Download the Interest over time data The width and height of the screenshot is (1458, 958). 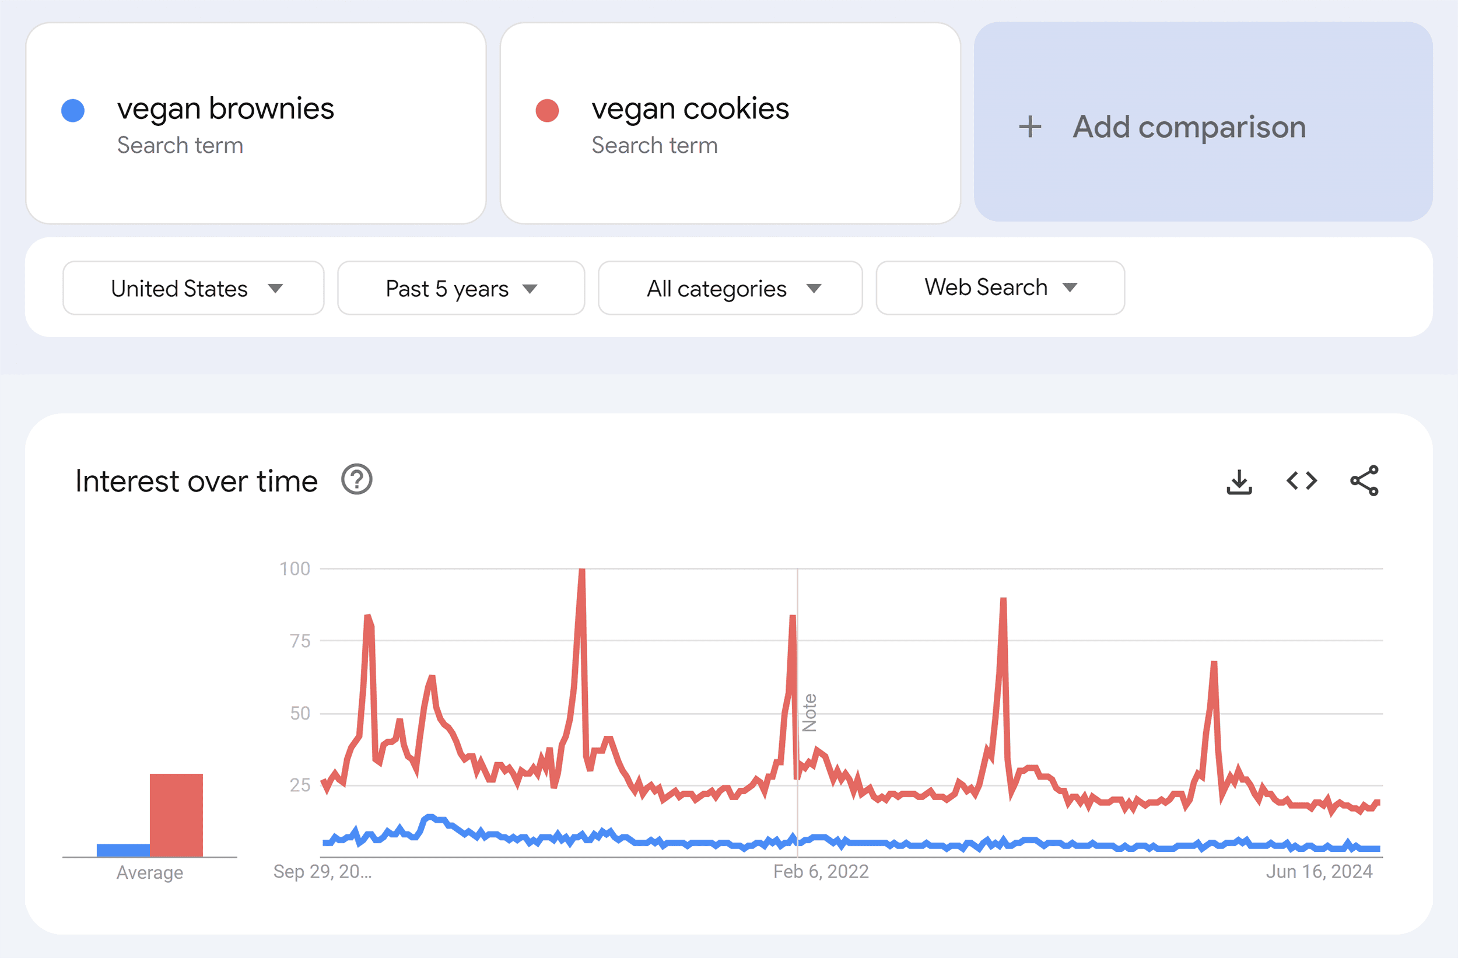coord(1240,481)
